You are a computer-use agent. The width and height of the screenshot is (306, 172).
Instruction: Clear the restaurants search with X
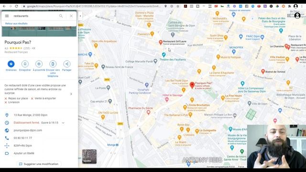tap(71, 16)
